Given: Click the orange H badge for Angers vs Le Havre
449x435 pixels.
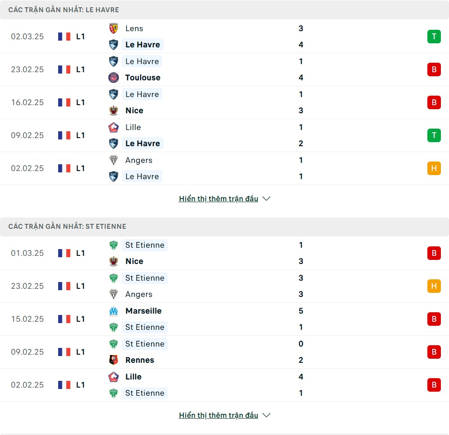Looking at the screenshot, I should pos(434,168).
